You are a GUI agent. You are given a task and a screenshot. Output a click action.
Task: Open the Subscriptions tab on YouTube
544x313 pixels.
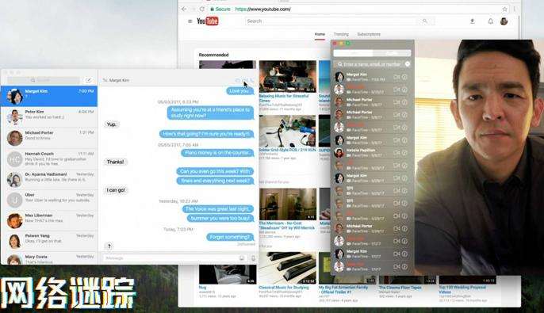pos(369,34)
